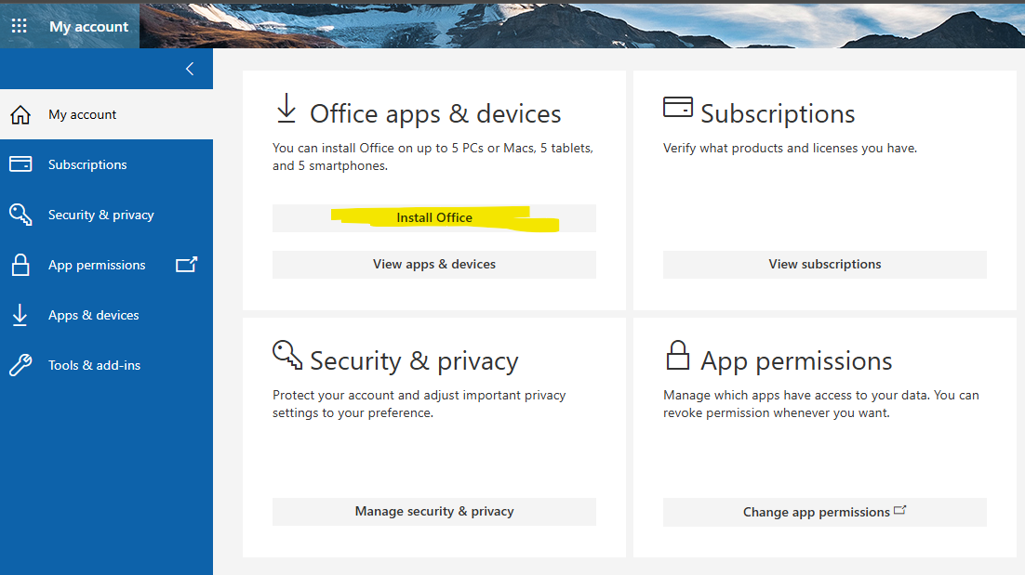
Task: Go to Security & privacy in sidebar
Action: 107,215
